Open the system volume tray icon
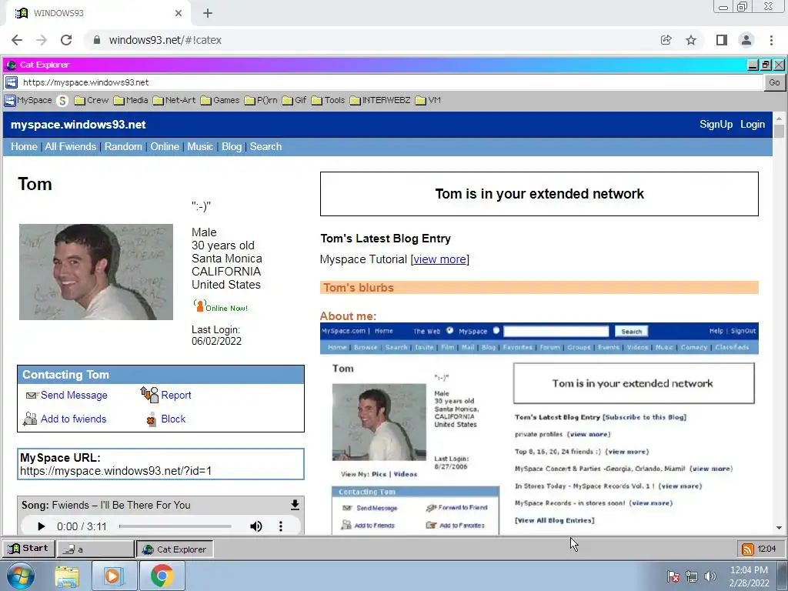 coord(710,576)
